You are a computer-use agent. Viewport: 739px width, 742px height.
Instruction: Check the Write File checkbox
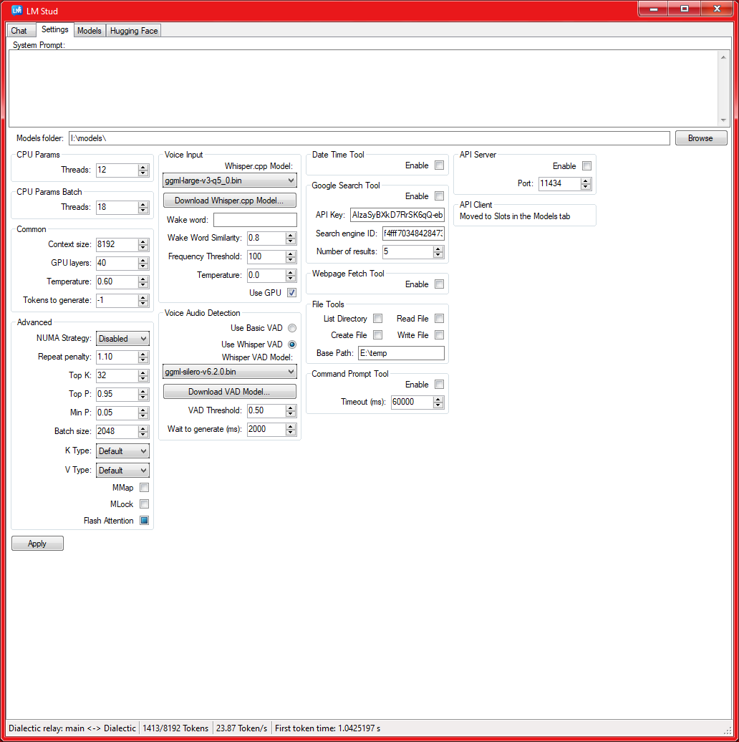coord(439,335)
